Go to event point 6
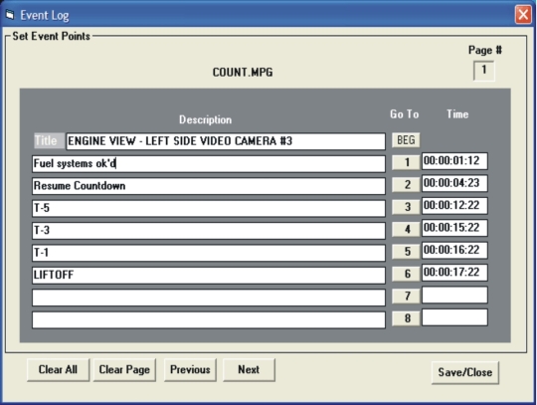Viewport: 537px width, 405px height. click(x=406, y=274)
